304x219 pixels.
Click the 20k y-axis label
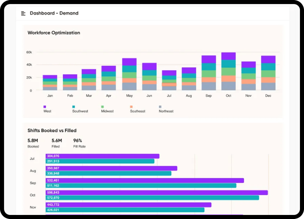point(29,77)
